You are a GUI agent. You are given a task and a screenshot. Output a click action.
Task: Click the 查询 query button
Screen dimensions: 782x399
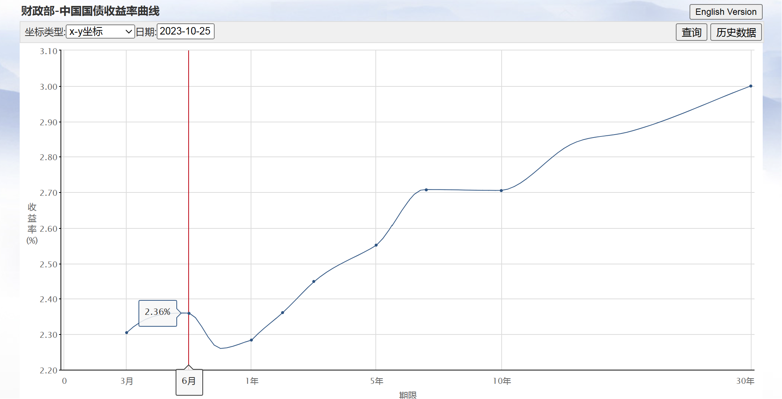pyautogui.click(x=691, y=32)
